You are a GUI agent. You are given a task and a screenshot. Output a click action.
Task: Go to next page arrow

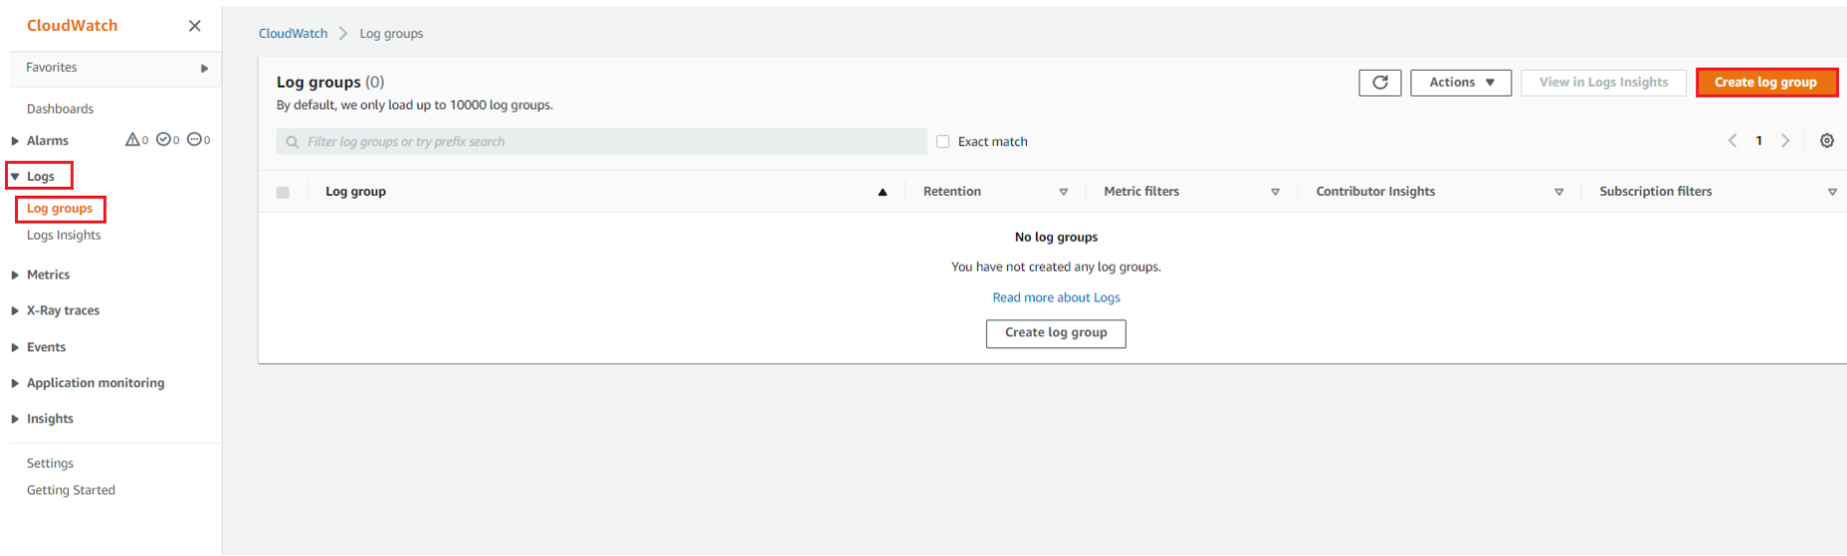point(1785,141)
